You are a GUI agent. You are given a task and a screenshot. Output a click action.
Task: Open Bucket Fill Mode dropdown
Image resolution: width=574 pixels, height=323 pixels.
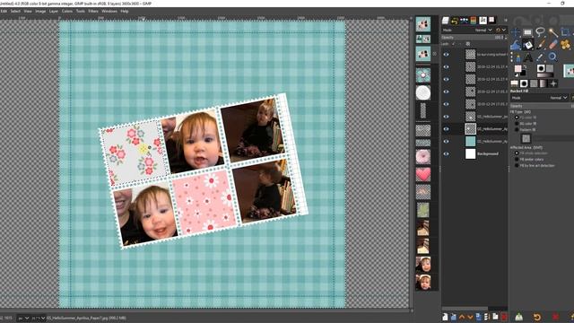pyautogui.click(x=539, y=98)
